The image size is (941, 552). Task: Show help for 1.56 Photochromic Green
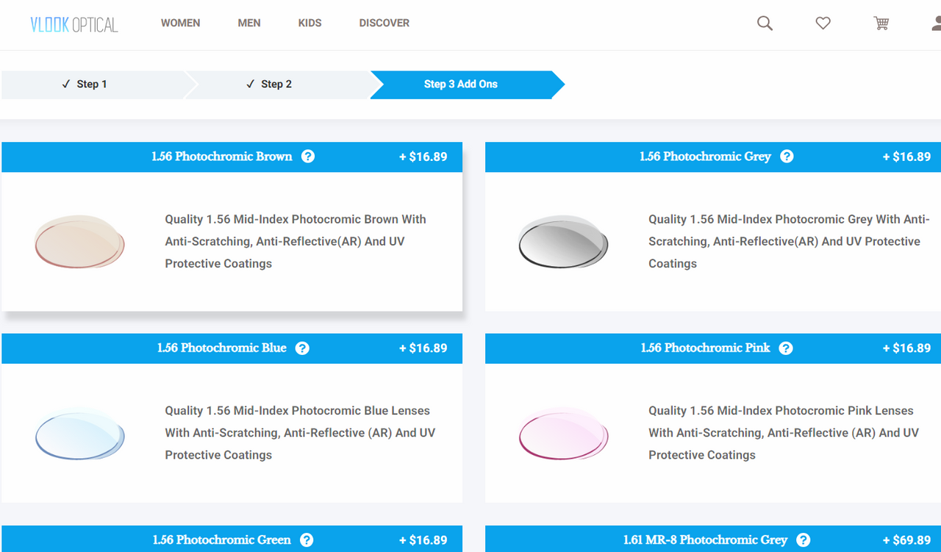307,540
